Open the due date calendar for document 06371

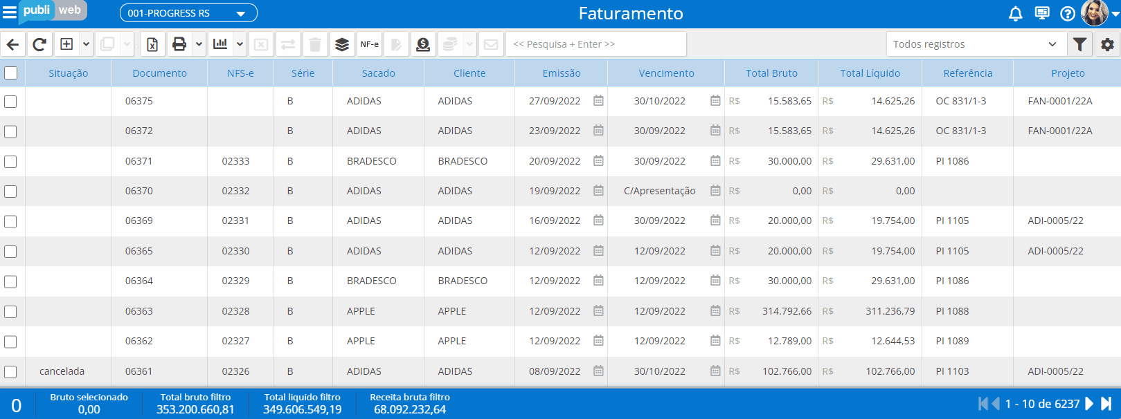point(715,161)
